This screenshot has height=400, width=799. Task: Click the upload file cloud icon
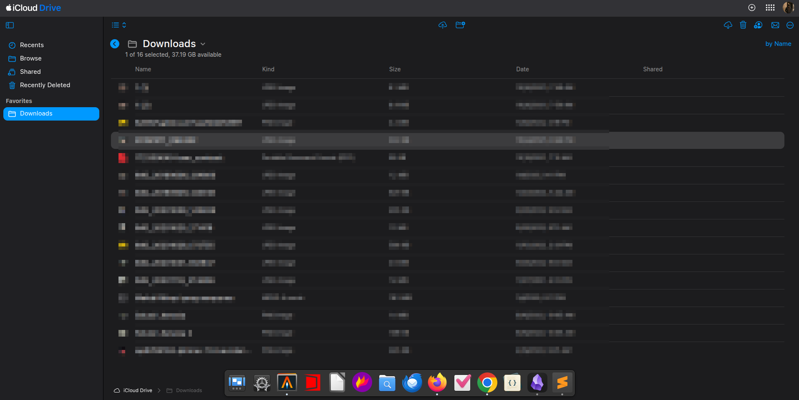[443, 25]
